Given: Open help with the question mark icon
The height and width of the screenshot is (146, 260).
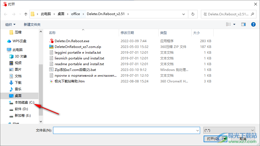Looking at the screenshot, I should tap(253, 24).
